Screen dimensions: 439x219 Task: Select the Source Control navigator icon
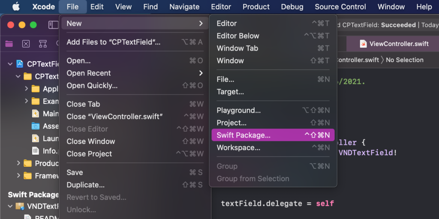[26, 44]
